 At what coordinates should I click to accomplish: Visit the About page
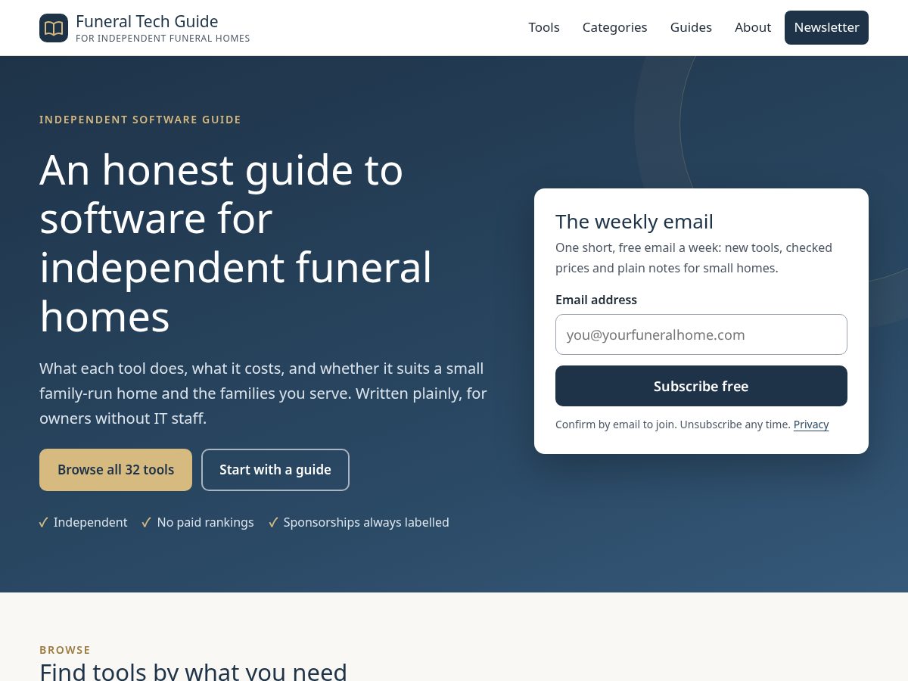coord(753,27)
